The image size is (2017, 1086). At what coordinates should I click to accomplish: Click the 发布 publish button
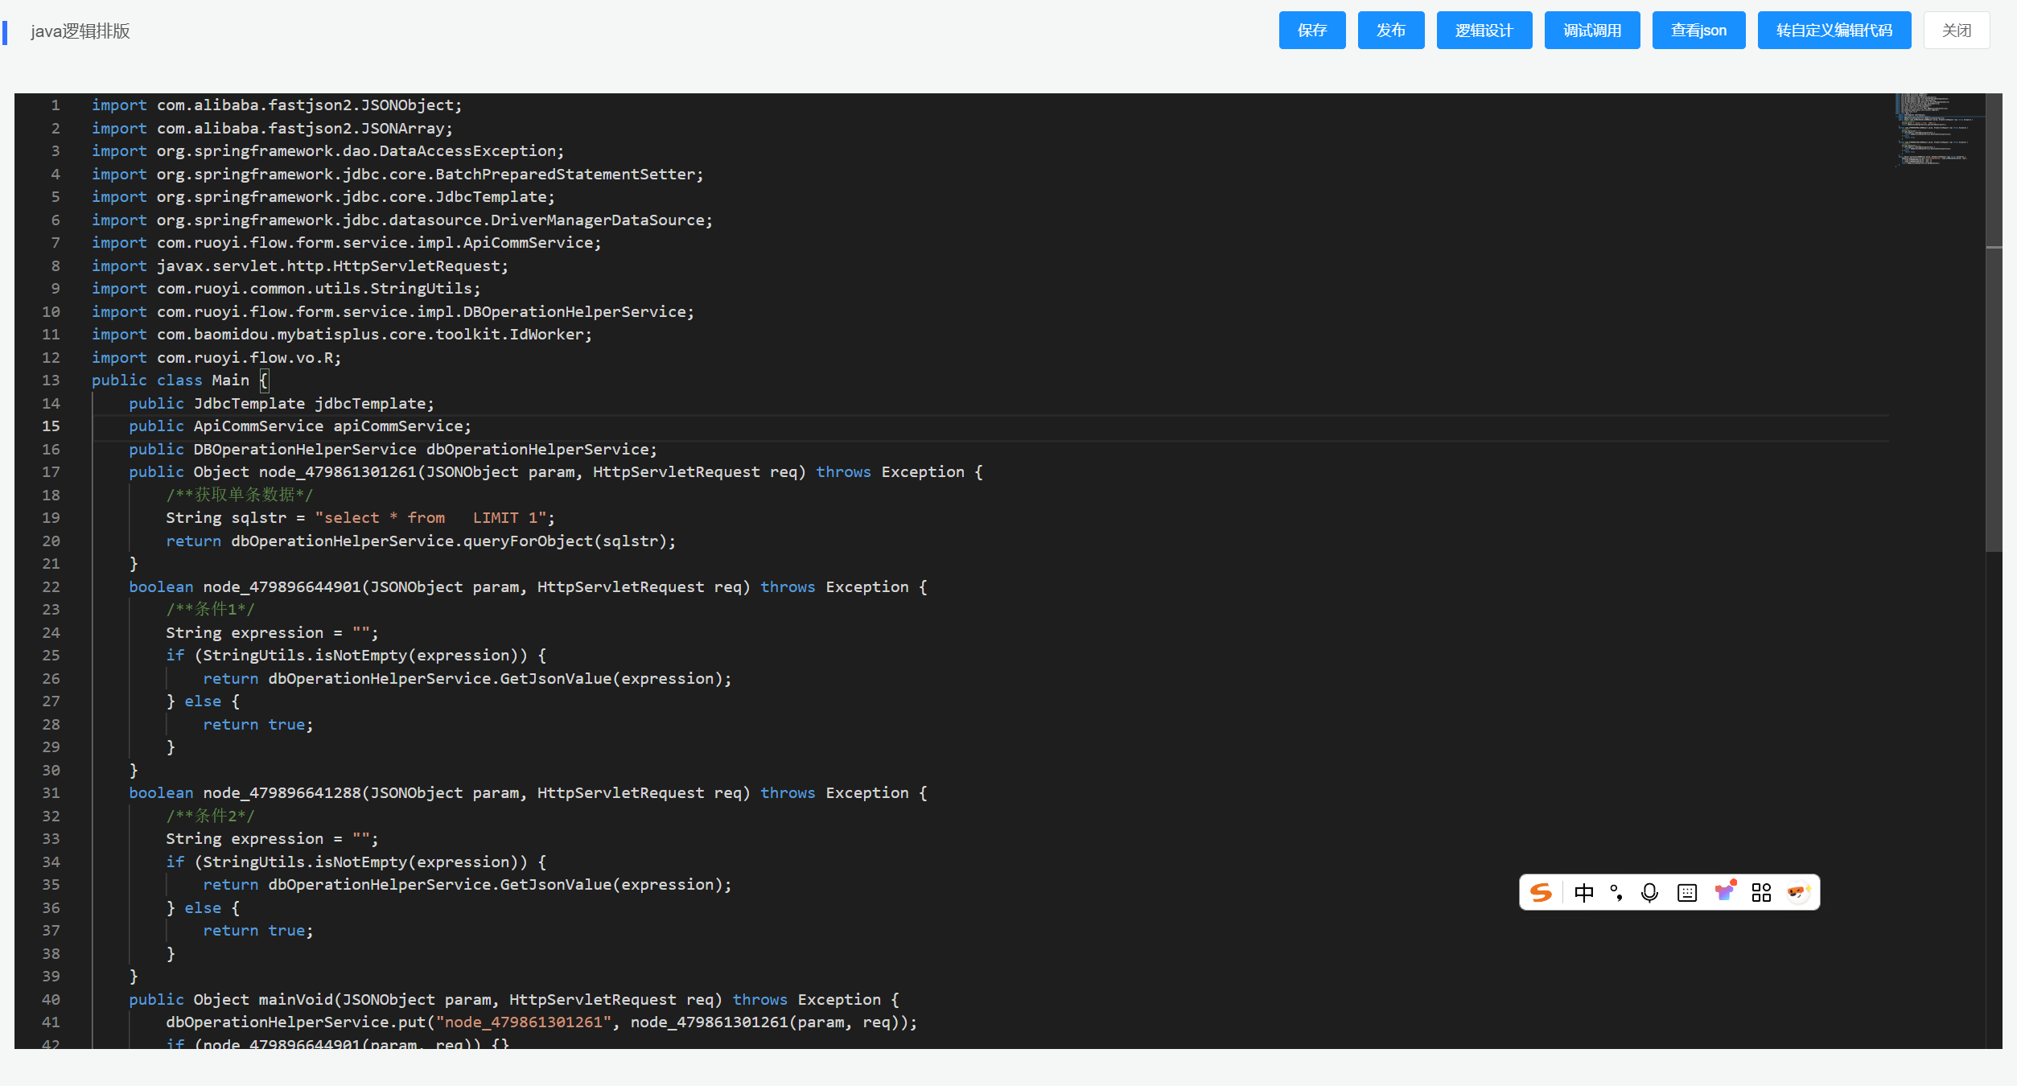[1390, 31]
